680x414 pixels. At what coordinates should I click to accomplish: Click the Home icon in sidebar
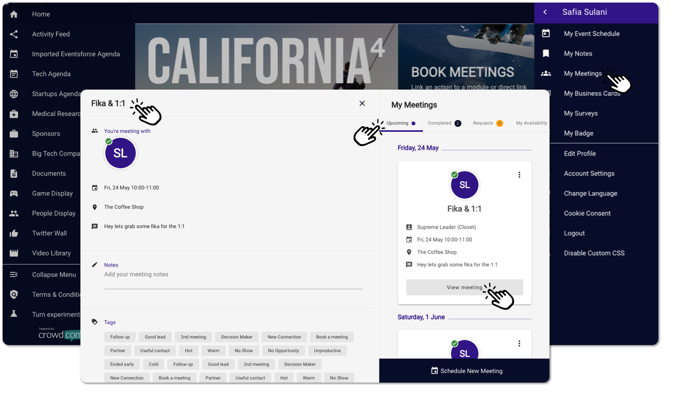[x=14, y=14]
